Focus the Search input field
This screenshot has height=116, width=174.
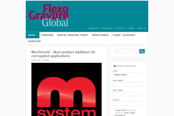tap(127, 51)
